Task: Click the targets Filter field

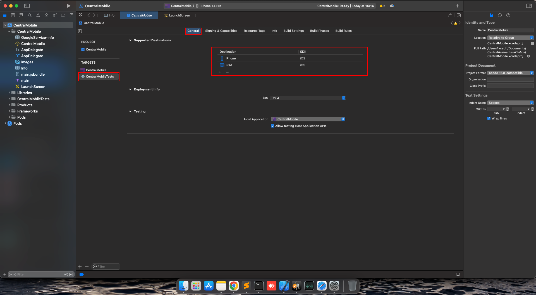Action: [x=106, y=267]
